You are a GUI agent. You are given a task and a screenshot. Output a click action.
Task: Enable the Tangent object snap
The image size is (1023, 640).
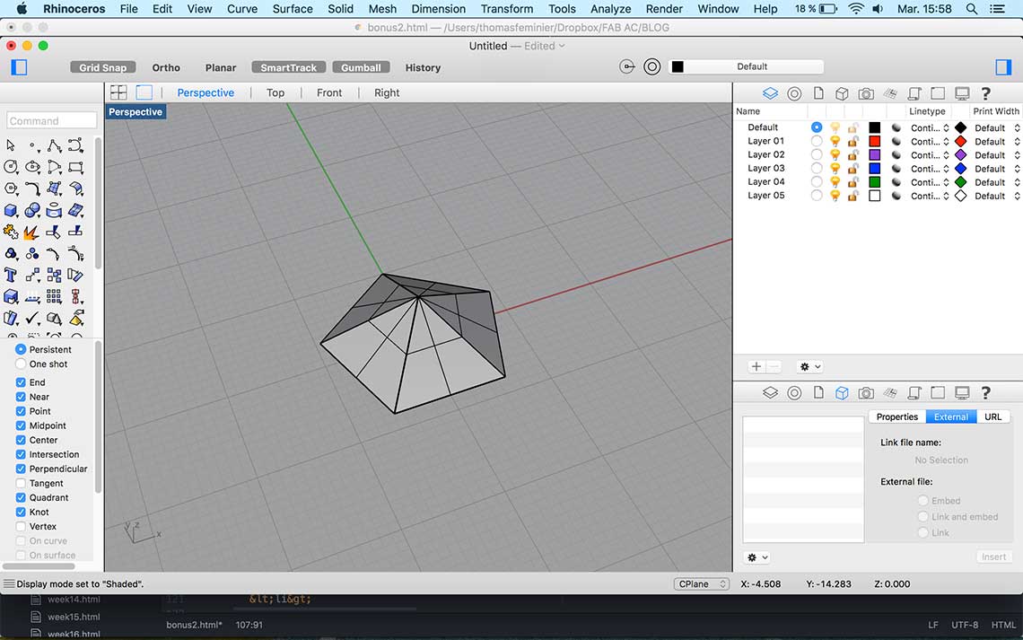21,484
